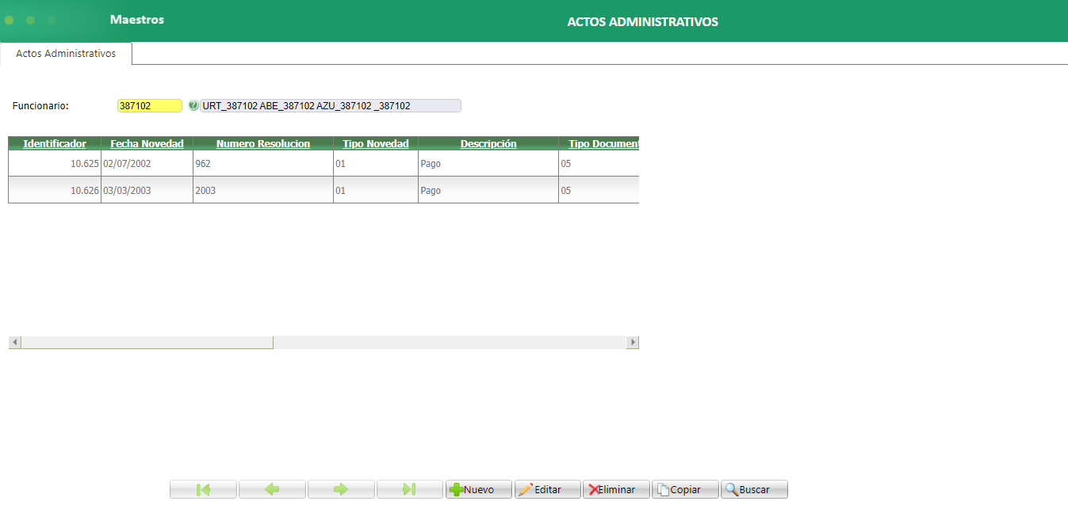
Task: Jump to last record with navigation button
Action: click(410, 490)
